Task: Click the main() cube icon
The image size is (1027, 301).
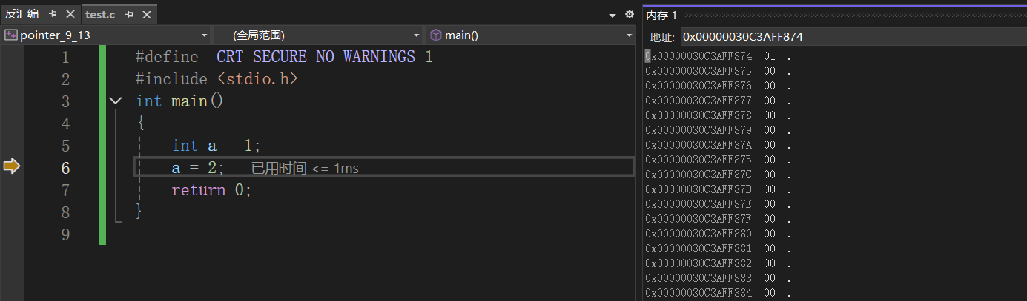Action: tap(436, 35)
